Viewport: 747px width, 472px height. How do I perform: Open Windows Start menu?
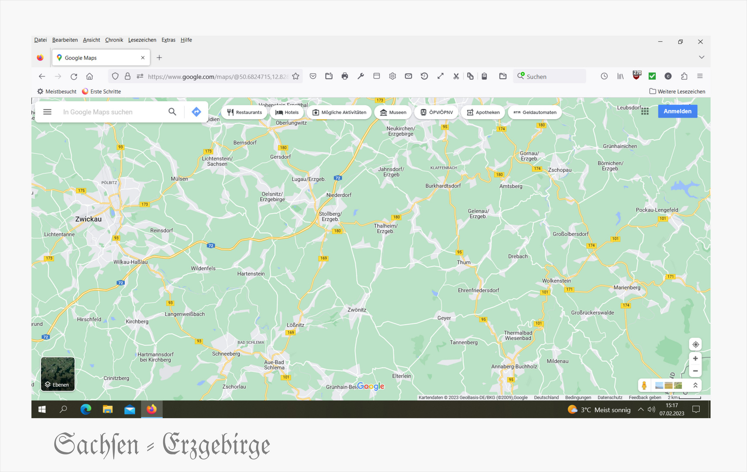click(42, 410)
